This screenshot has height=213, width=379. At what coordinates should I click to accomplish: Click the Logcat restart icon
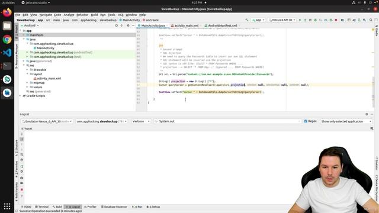(x=22, y=166)
